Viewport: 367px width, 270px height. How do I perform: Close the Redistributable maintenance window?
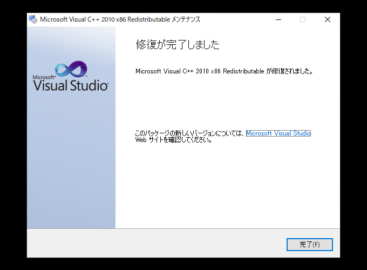click(x=328, y=19)
